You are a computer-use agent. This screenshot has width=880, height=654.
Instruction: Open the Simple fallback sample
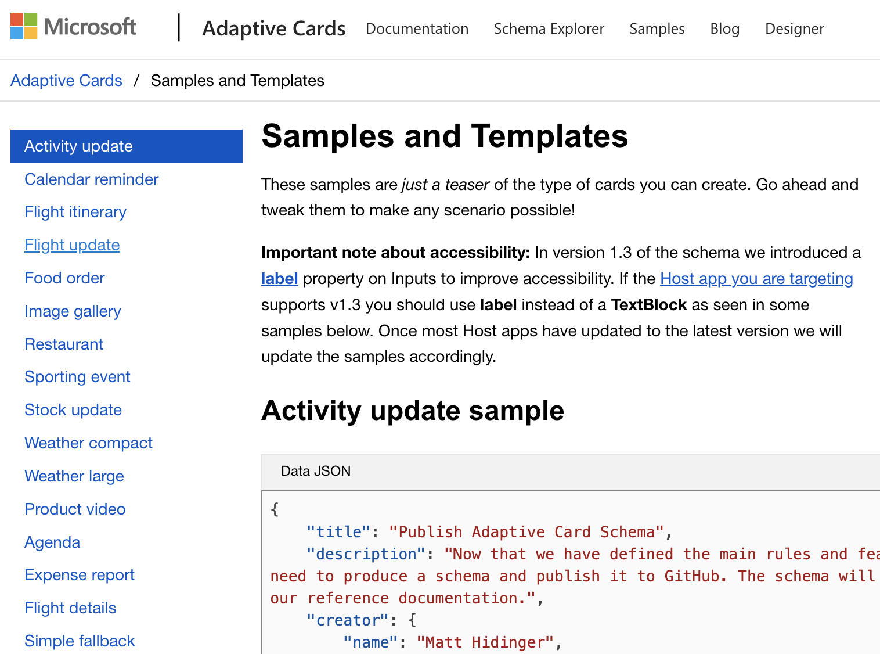(x=80, y=641)
